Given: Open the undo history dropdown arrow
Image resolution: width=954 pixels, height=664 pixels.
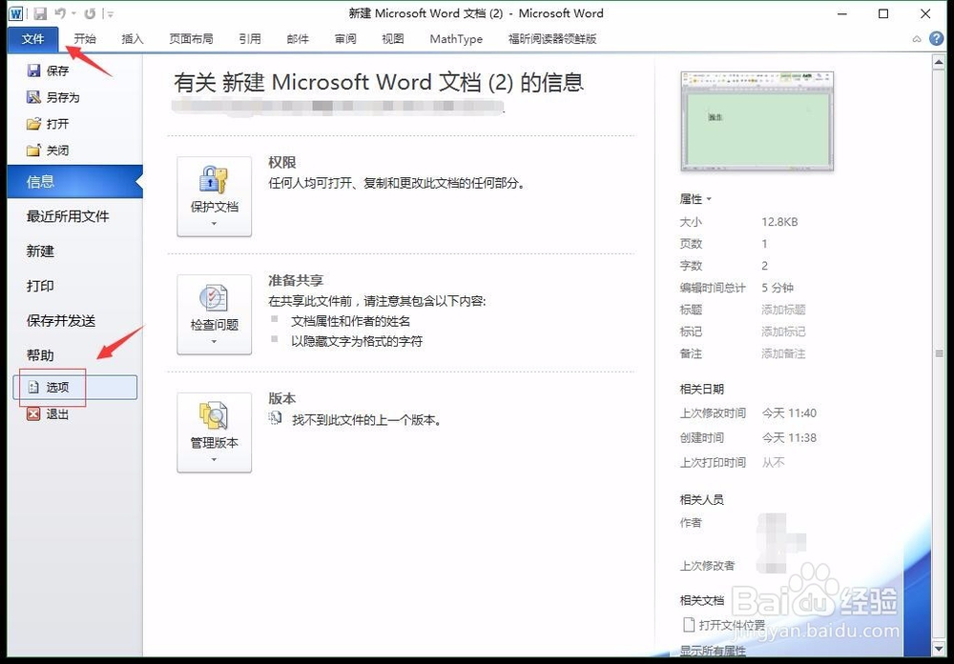Looking at the screenshot, I should pos(73,13).
